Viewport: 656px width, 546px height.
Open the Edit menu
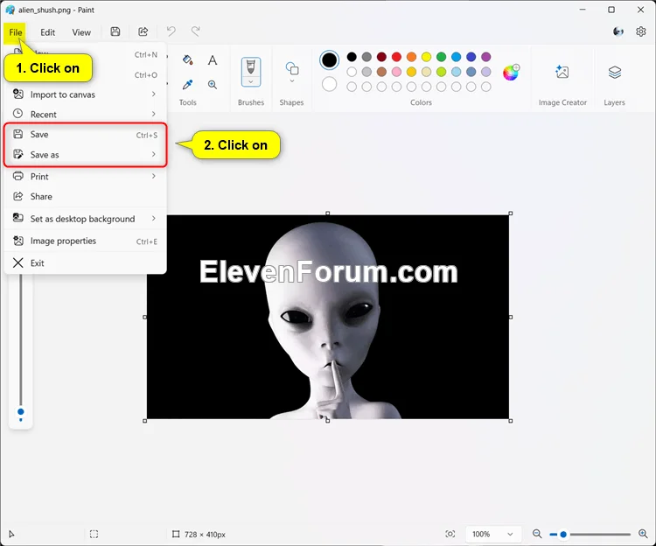coord(48,32)
